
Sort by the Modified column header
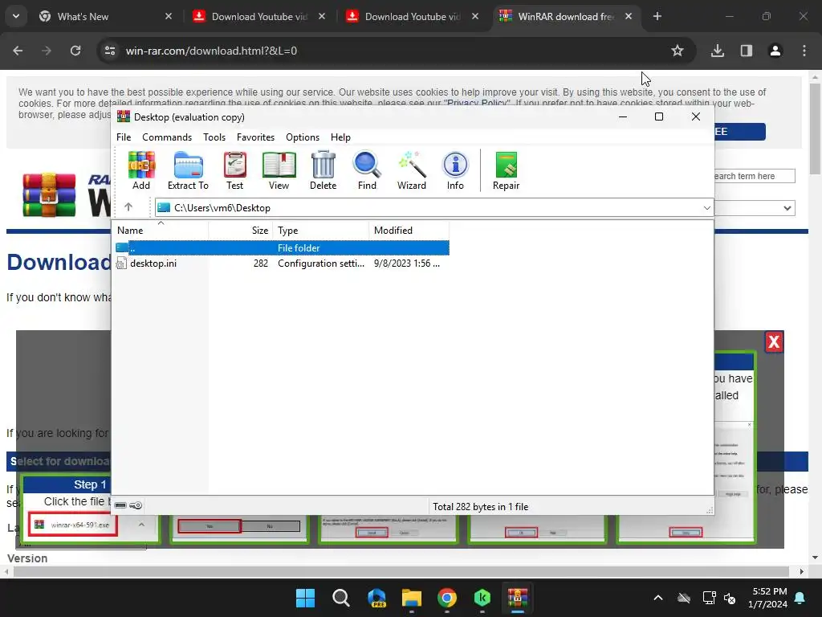pos(409,231)
